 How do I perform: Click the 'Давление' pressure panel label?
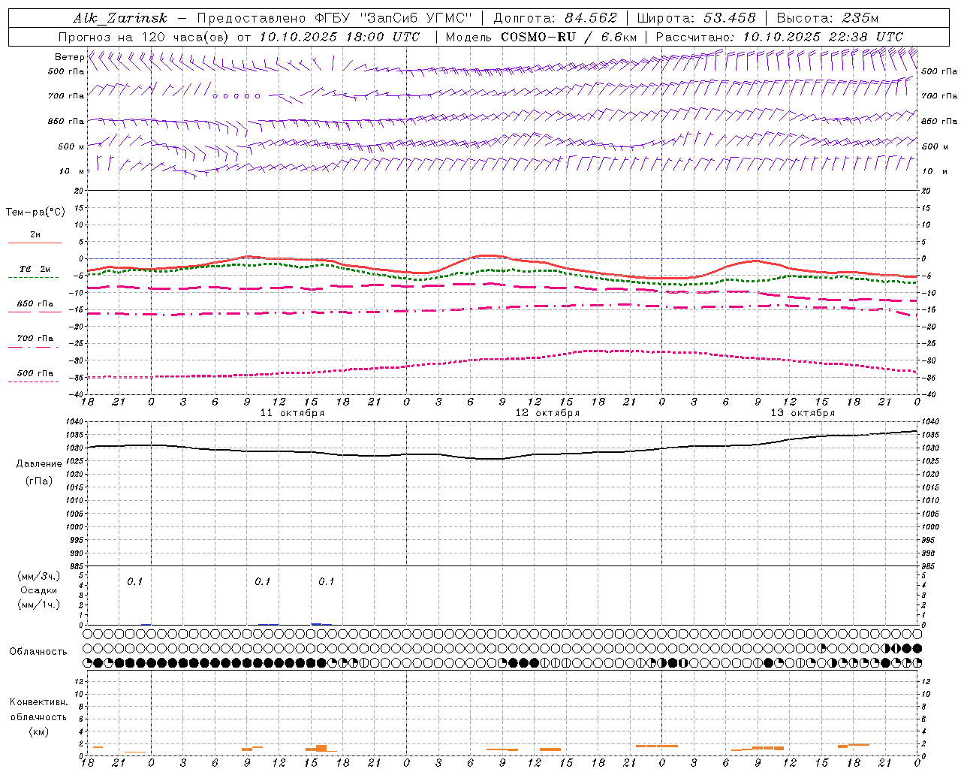pyautogui.click(x=39, y=464)
